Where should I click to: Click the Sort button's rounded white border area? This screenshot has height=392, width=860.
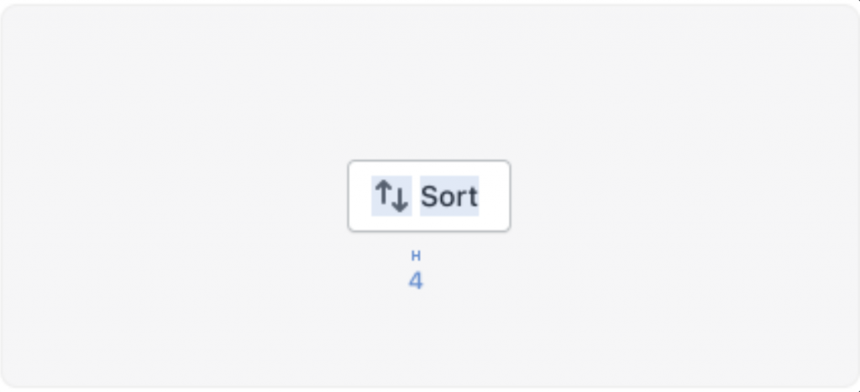tap(429, 196)
